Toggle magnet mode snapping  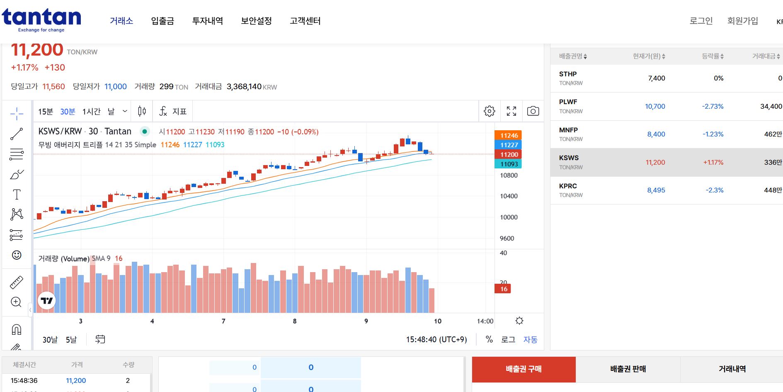click(17, 330)
